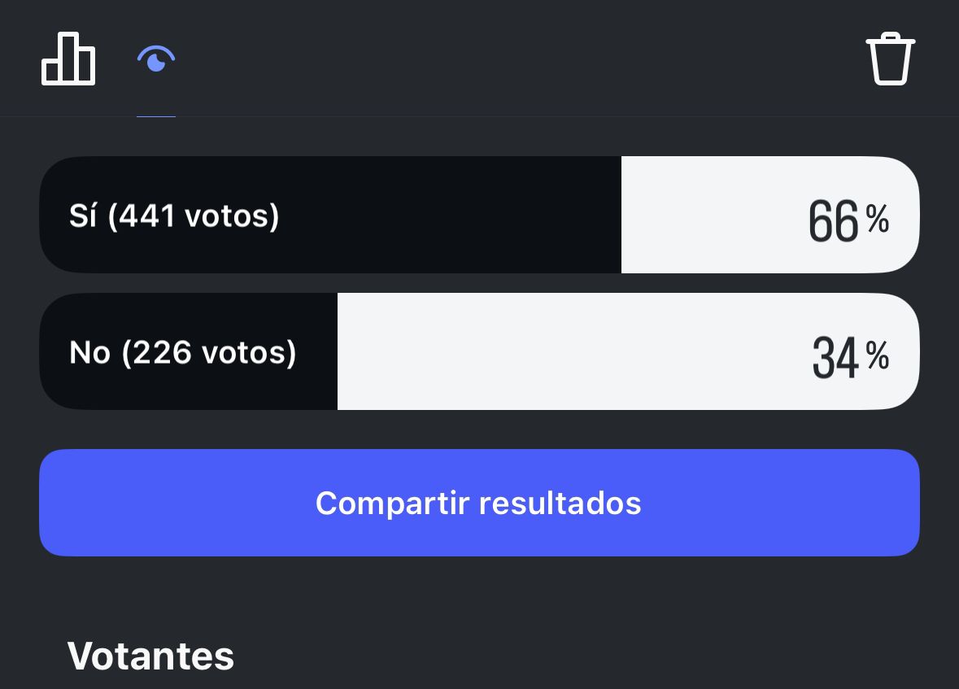
Task: Select the eye viewers tab
Action: click(x=156, y=59)
